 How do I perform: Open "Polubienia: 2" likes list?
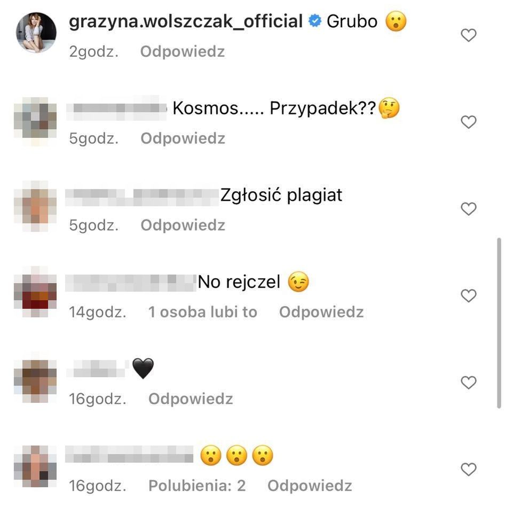[197, 486]
